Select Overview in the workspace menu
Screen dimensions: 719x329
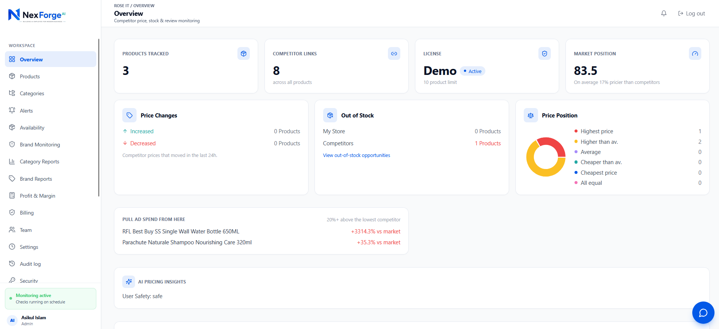pos(50,59)
